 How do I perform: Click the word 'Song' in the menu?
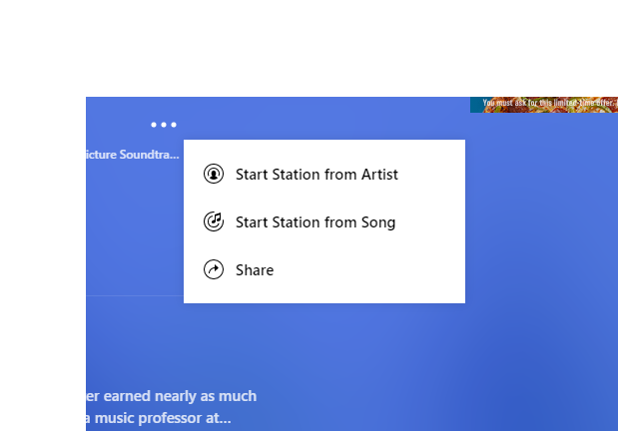click(x=377, y=222)
